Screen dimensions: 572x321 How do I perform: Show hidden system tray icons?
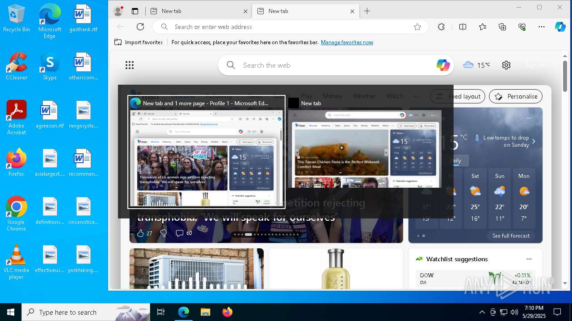click(x=482, y=312)
